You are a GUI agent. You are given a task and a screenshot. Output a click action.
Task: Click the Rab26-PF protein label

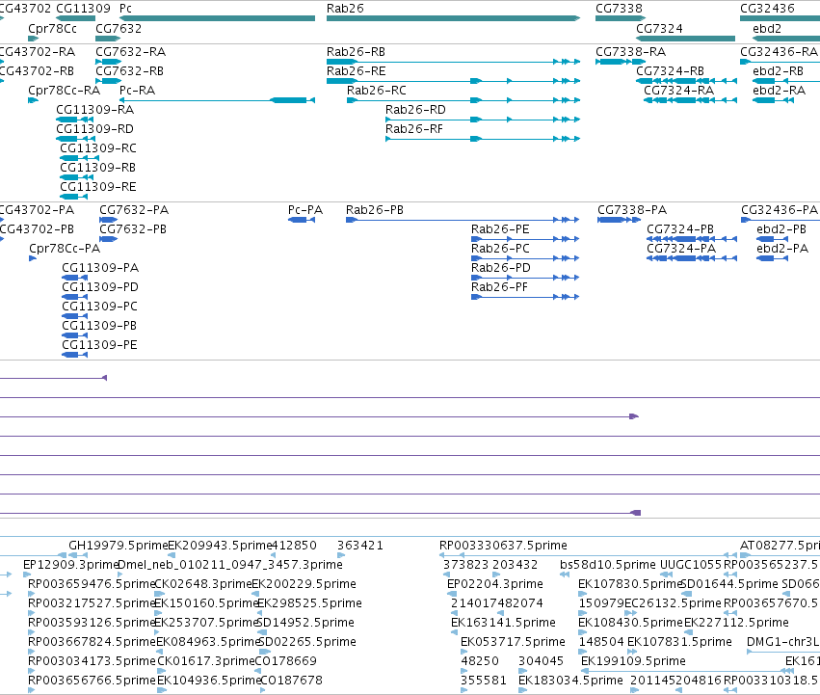tap(499, 287)
